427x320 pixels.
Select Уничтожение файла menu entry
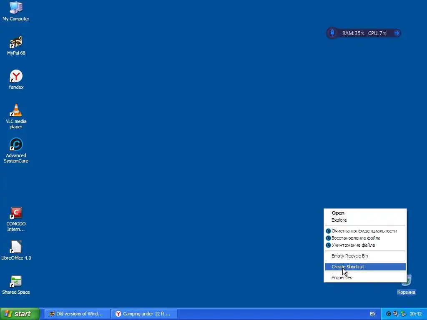pos(365,245)
